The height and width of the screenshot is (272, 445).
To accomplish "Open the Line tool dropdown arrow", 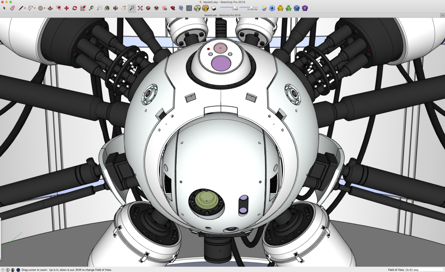I will (25, 8).
